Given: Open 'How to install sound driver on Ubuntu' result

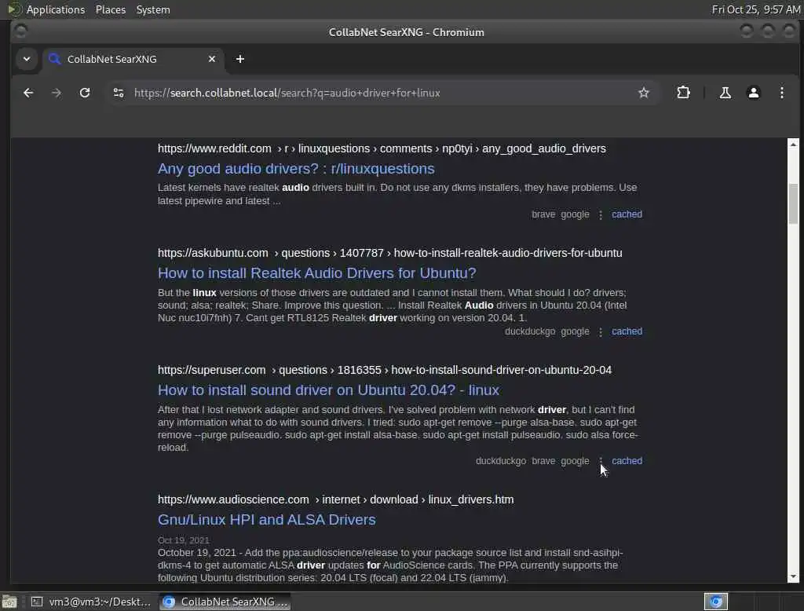Looking at the screenshot, I should click(328, 390).
